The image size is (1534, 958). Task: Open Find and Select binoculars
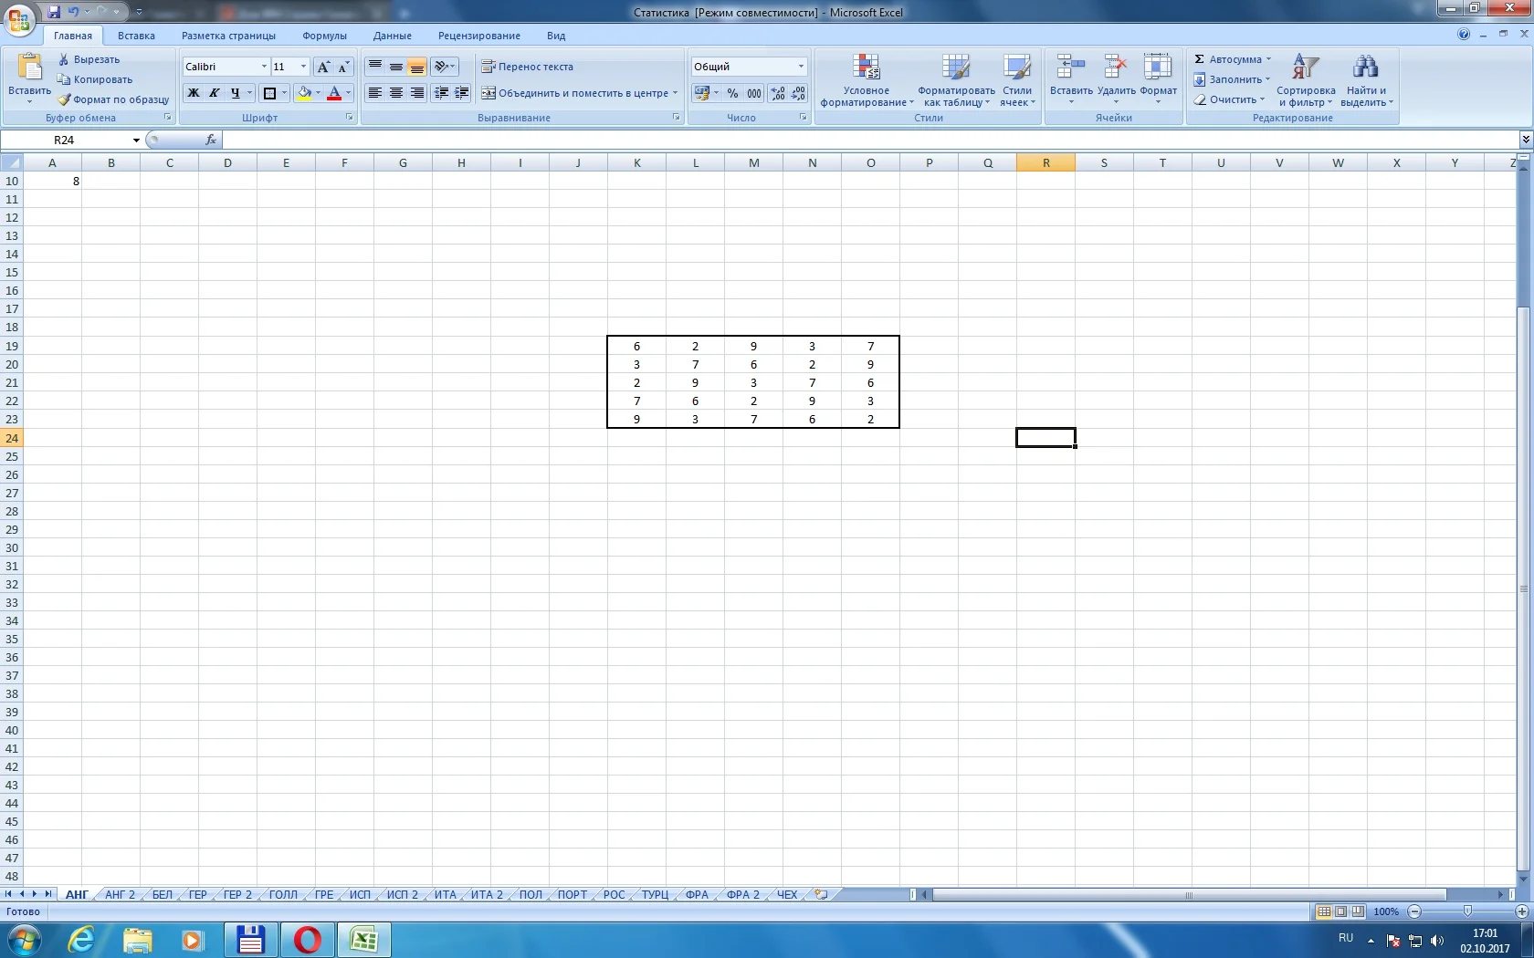click(1365, 68)
